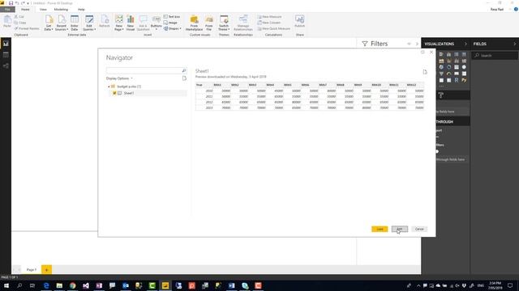The width and height of the screenshot is (519, 291).
Task: Collapse the budget workbook tree node
Action: (109, 86)
